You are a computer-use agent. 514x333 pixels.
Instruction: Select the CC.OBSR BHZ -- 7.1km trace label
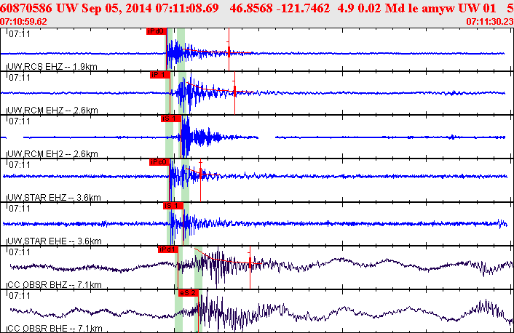pyautogui.click(x=55, y=284)
